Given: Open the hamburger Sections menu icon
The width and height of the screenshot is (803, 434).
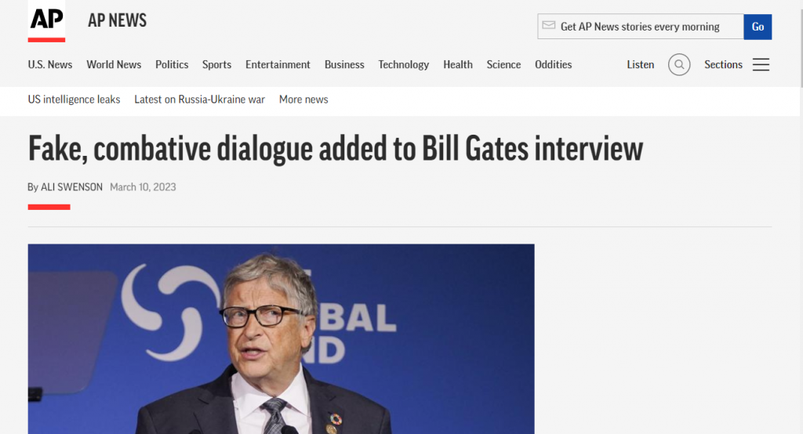Looking at the screenshot, I should click(761, 64).
